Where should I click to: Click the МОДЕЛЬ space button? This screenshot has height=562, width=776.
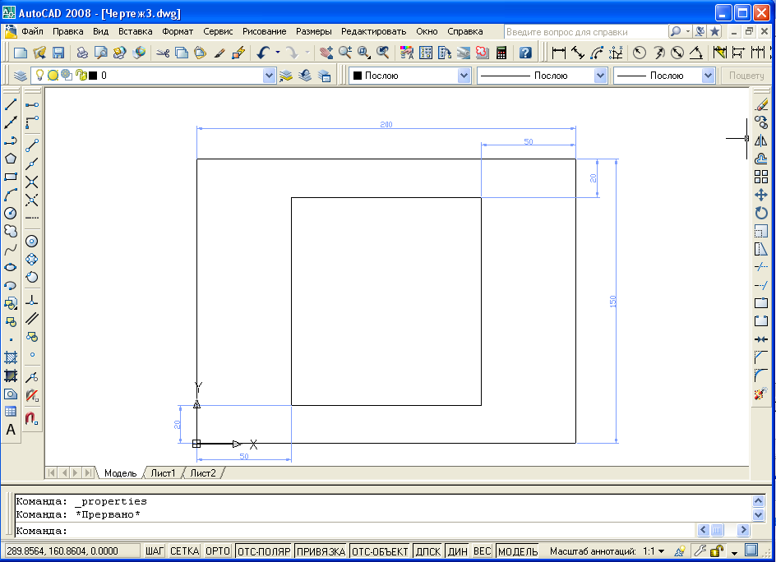point(518,551)
